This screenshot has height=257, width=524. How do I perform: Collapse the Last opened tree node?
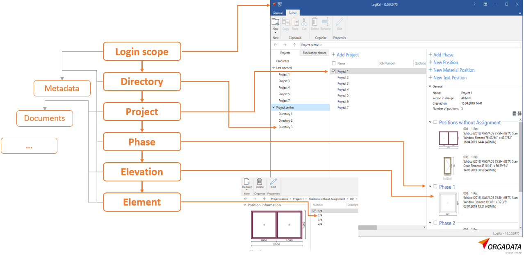point(274,68)
